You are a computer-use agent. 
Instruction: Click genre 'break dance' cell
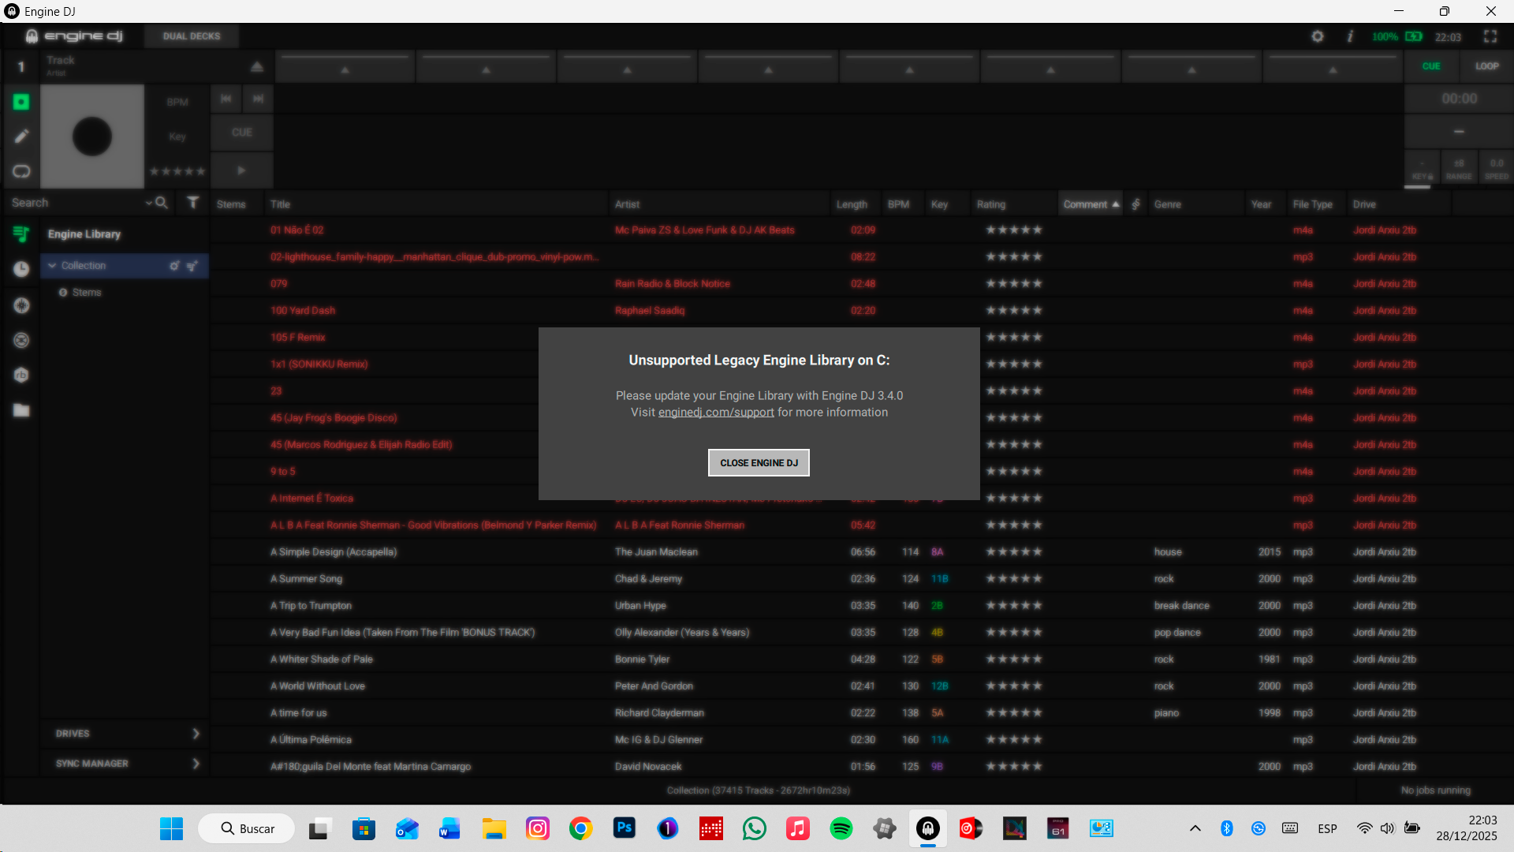pyautogui.click(x=1181, y=606)
